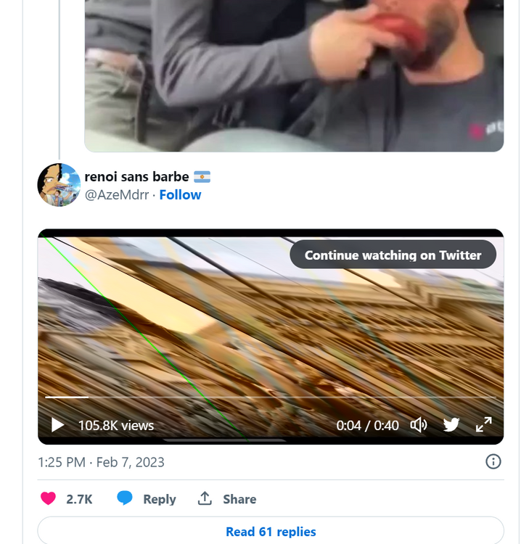Click the blue reply speech bubble icon
This screenshot has width=529, height=544.
click(125, 498)
